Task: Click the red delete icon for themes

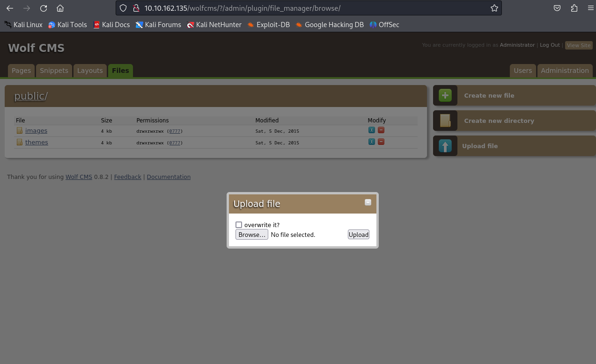Action: (381, 142)
